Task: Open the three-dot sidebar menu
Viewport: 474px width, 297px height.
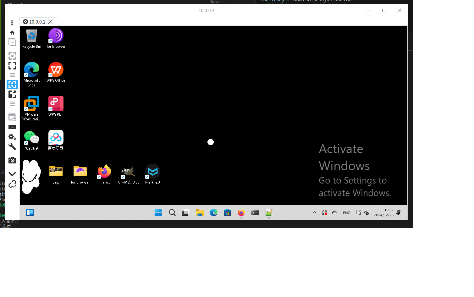Action: (12, 23)
